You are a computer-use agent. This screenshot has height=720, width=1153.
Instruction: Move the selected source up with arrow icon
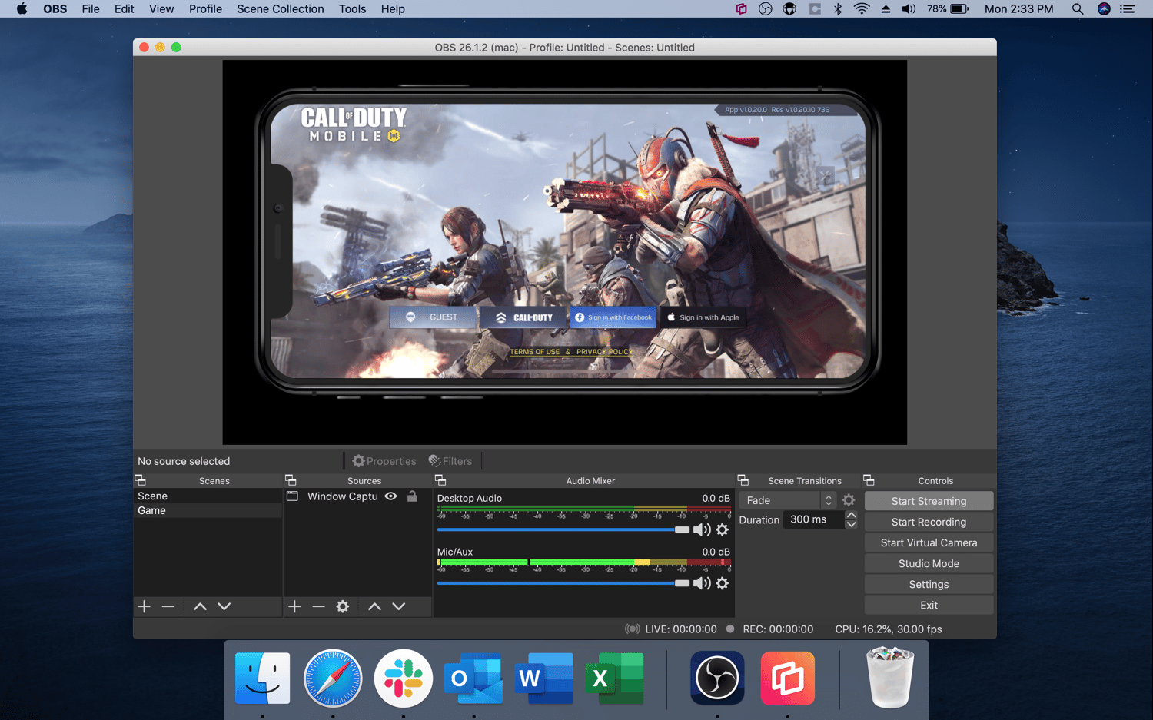point(374,606)
